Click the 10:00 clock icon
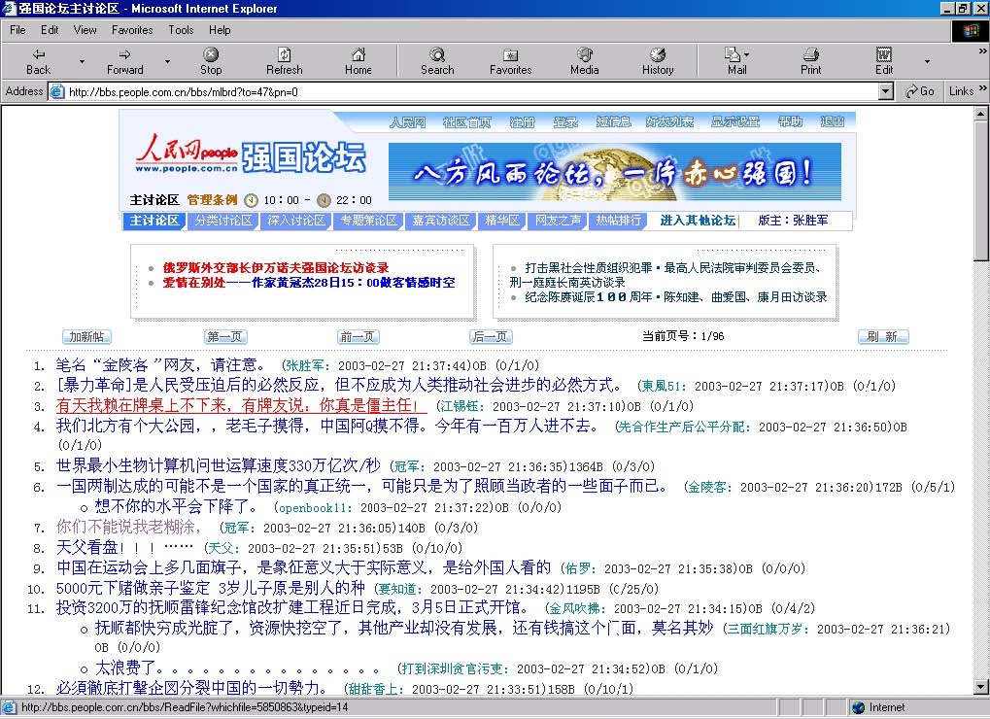990x719 pixels. coord(252,200)
